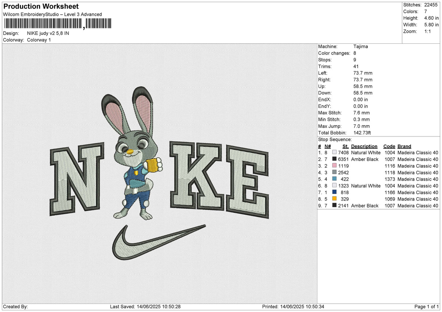Image resolution: width=442 pixels, height=312 pixels.
Task: Click the Min Stitch value 0.3 mm
Action: pos(361,119)
